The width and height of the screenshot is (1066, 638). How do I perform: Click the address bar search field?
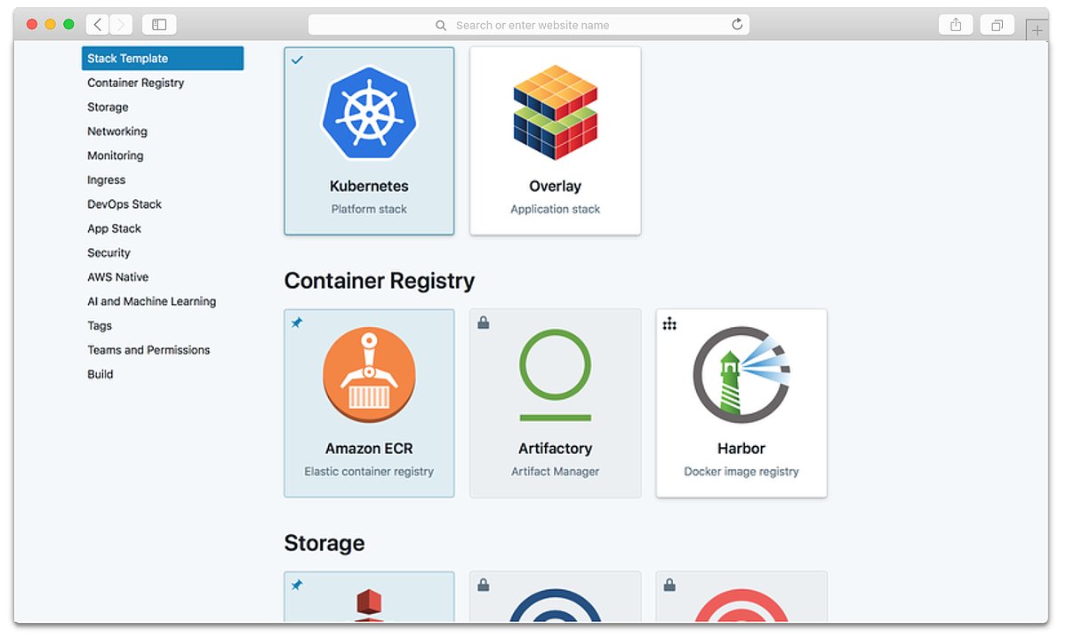click(x=529, y=25)
